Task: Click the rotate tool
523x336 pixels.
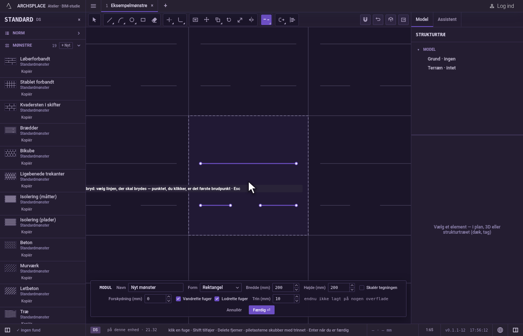Action: pyautogui.click(x=229, y=20)
